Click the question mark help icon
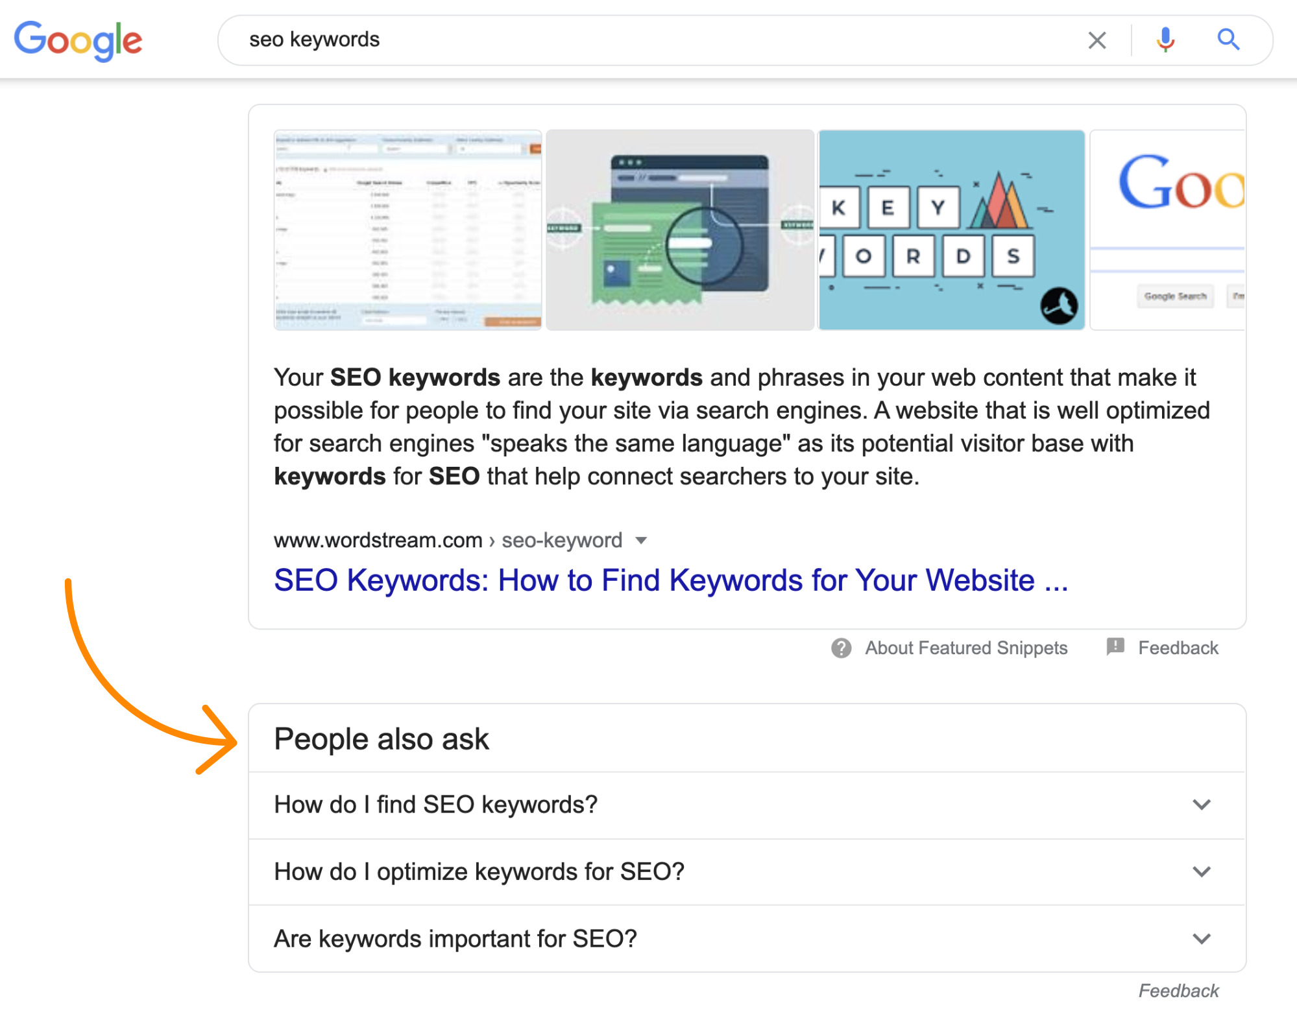 (841, 648)
